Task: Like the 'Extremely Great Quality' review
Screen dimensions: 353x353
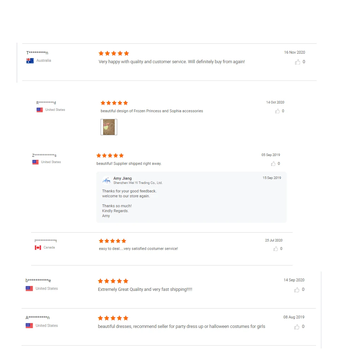Action: pyautogui.click(x=297, y=290)
